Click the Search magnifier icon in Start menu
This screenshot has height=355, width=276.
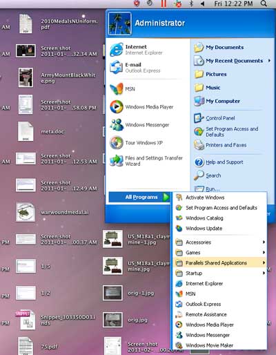[x=199, y=175]
